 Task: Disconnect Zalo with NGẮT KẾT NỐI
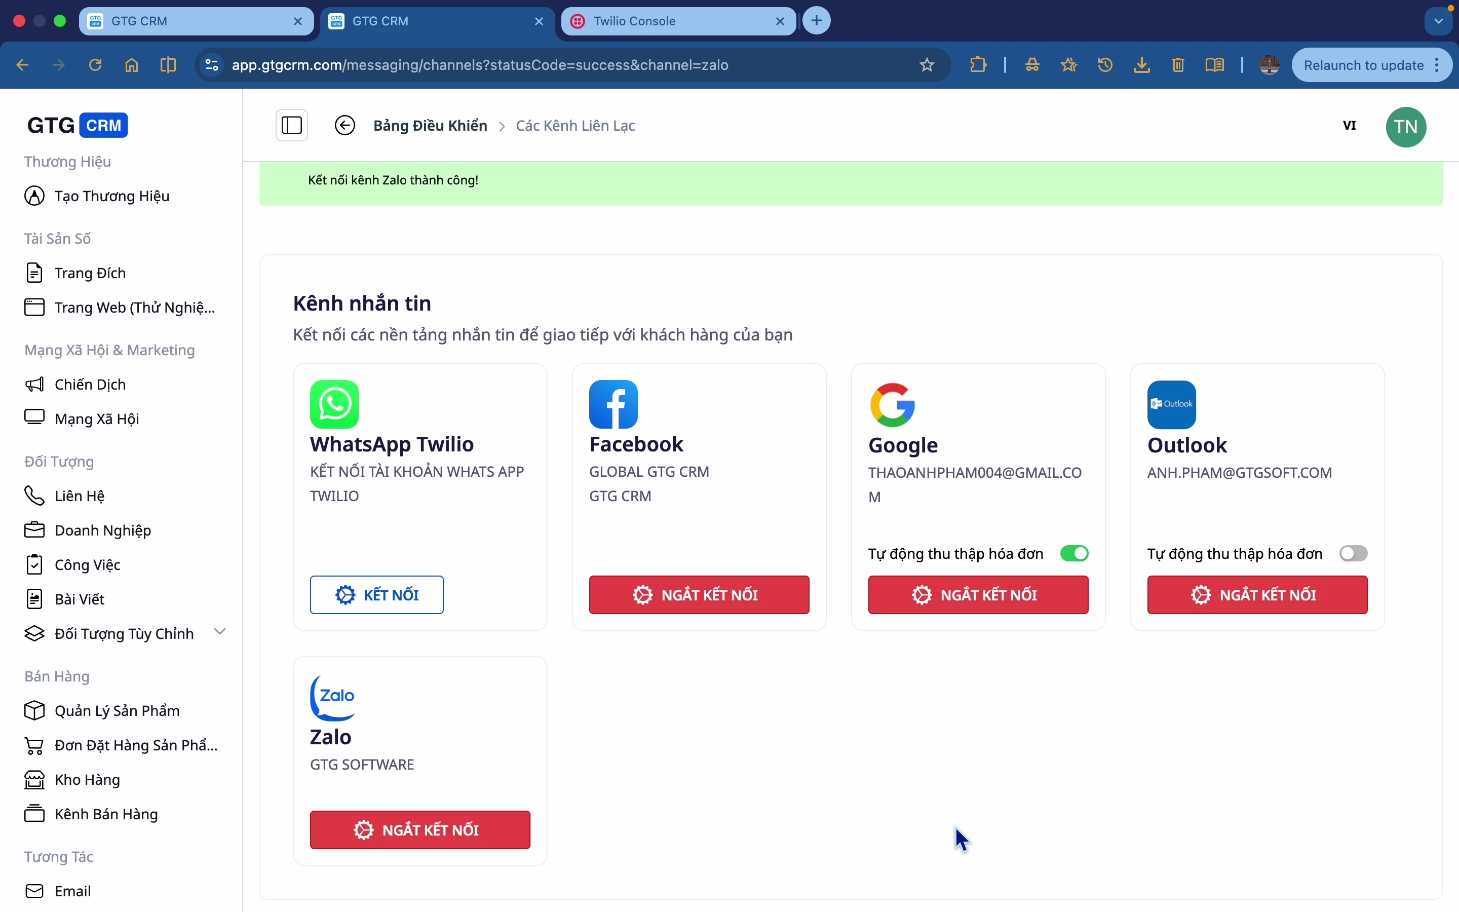pos(419,830)
